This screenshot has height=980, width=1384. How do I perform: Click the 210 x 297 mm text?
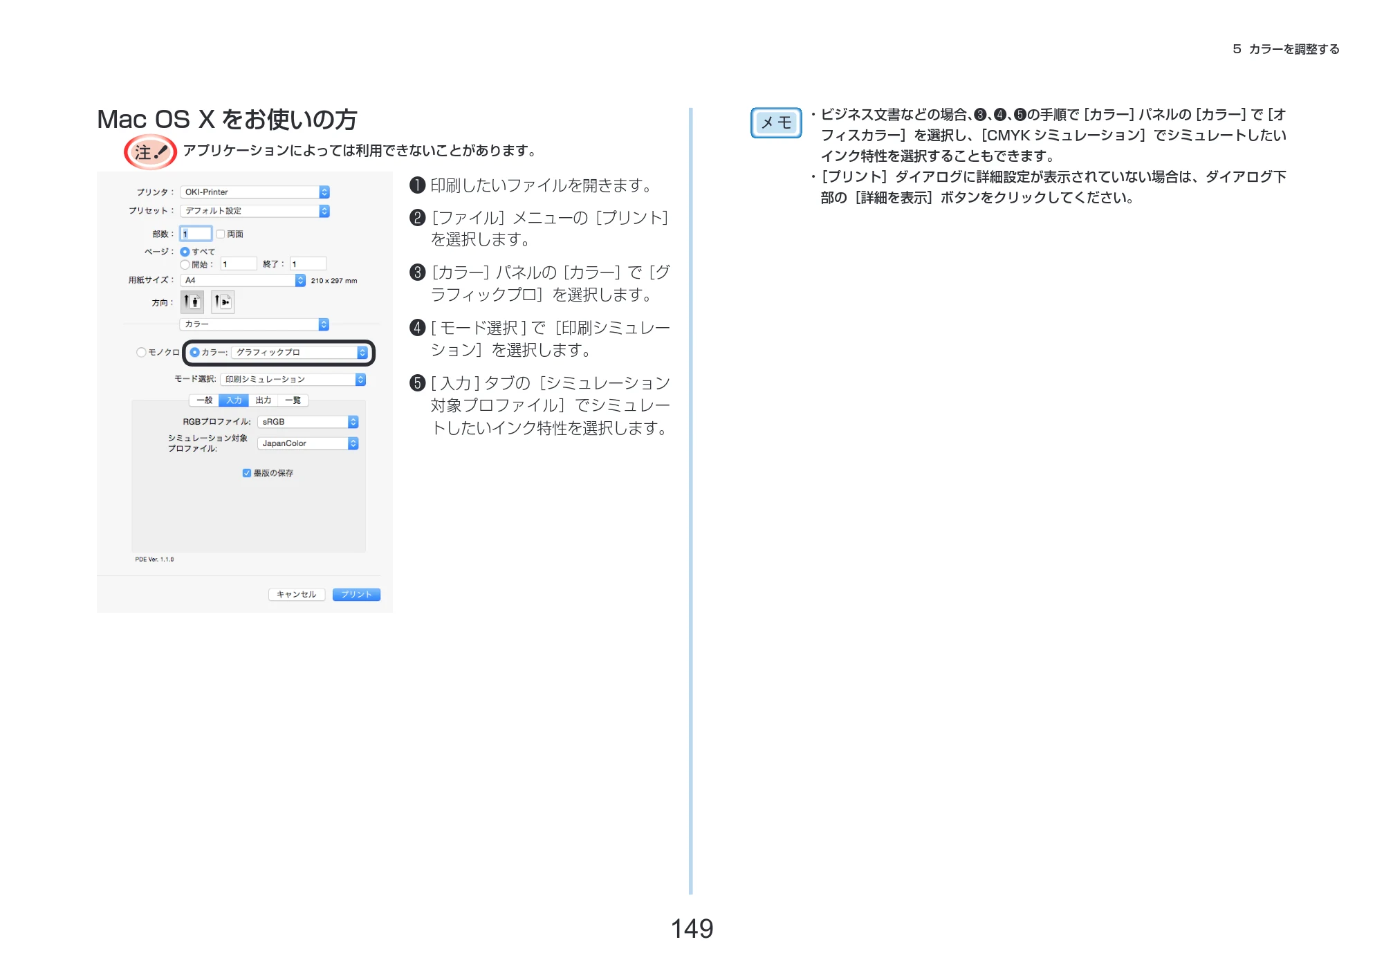point(334,281)
